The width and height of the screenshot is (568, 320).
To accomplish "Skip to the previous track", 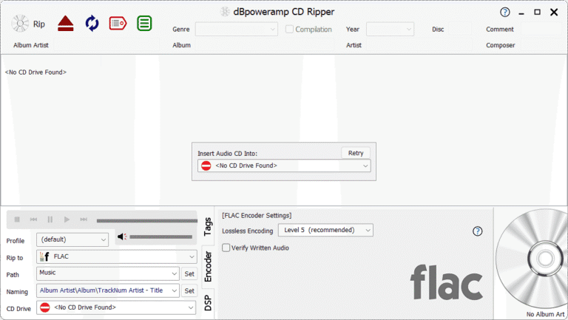I will coord(33,219).
